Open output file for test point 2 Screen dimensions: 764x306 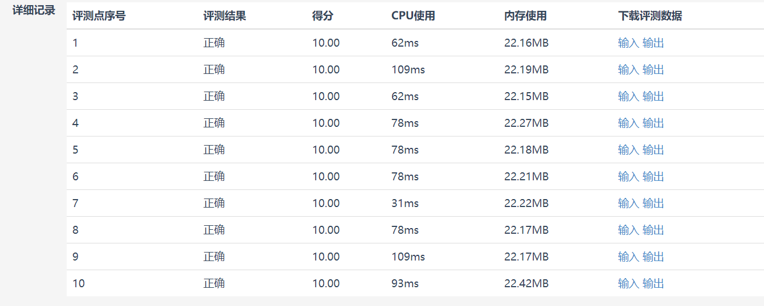[653, 70]
